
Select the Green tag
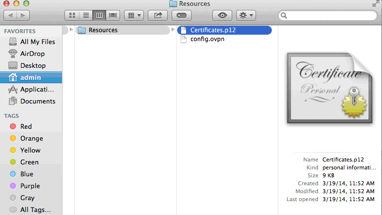[x=31, y=162]
